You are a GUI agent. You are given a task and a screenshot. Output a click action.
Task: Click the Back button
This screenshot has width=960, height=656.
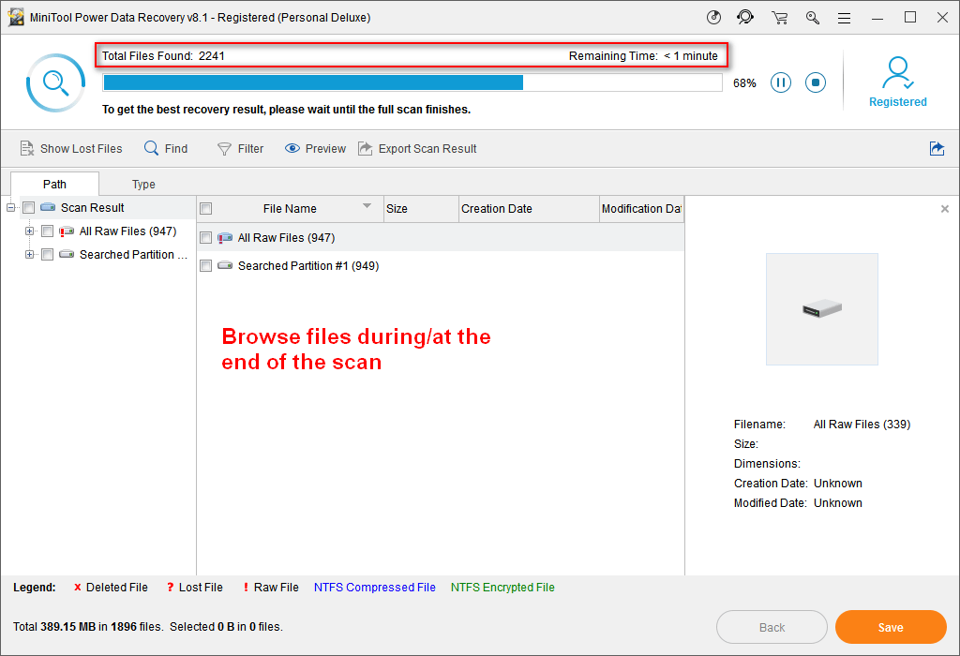pos(772,627)
